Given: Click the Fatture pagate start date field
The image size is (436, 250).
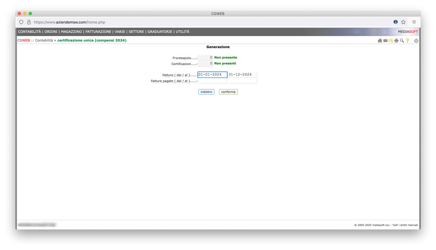Looking at the screenshot, I should click(212, 81).
